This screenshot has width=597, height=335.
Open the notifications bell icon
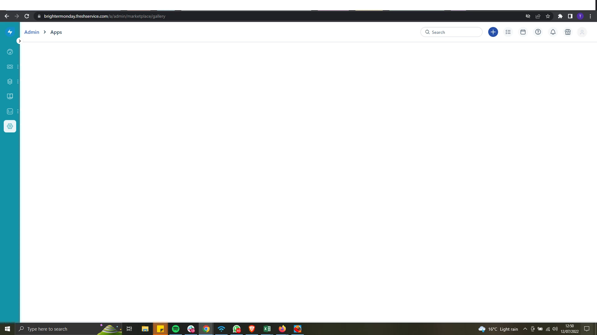(553, 32)
